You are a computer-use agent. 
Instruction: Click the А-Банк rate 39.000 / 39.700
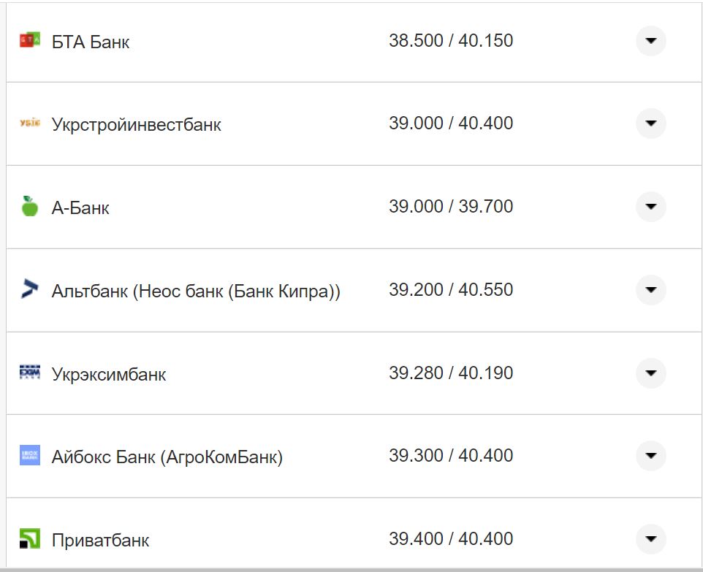(x=451, y=207)
